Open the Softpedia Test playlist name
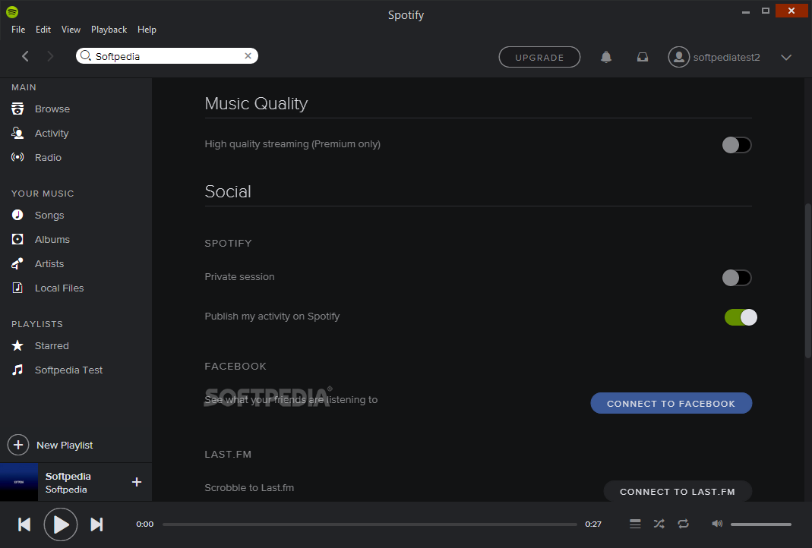 (x=68, y=370)
